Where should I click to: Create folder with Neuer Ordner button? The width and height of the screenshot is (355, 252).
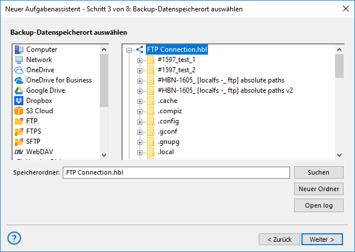tap(319, 189)
